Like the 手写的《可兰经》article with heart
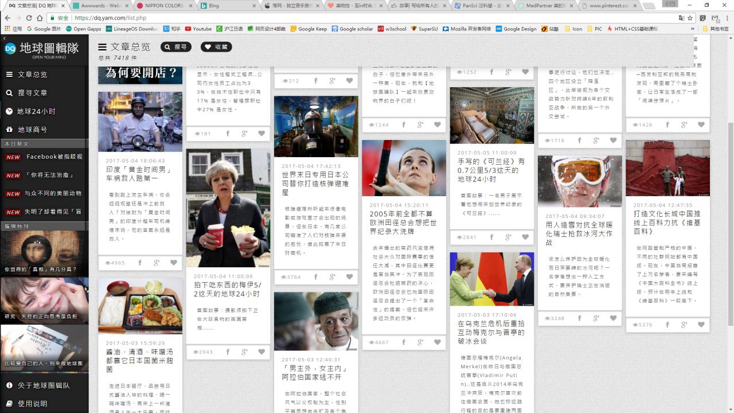 point(525,237)
